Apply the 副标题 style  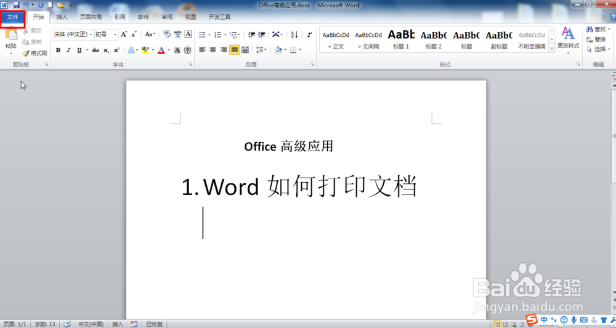click(x=499, y=39)
